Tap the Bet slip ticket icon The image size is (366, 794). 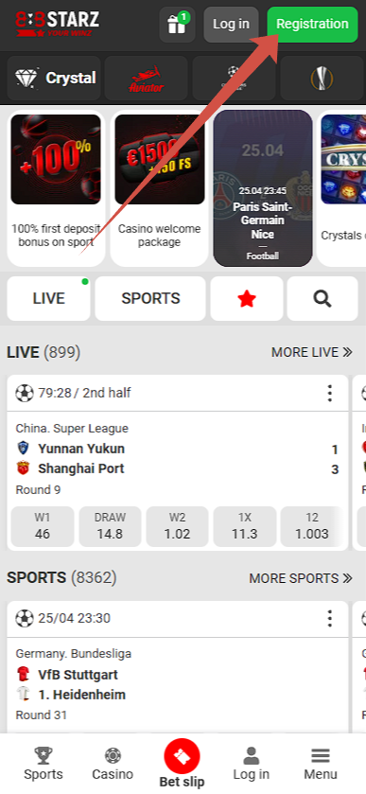(x=183, y=756)
